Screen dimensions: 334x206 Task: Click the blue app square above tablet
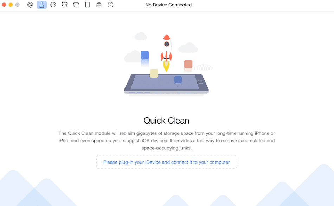pyautogui.click(x=144, y=55)
